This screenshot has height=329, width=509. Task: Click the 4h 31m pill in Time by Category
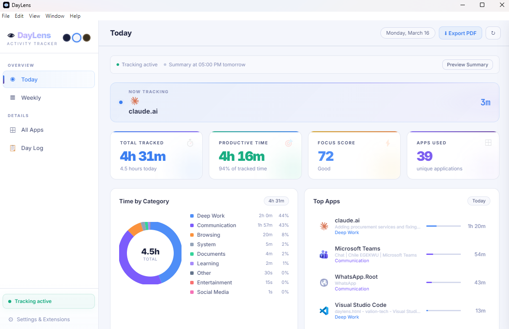click(276, 201)
